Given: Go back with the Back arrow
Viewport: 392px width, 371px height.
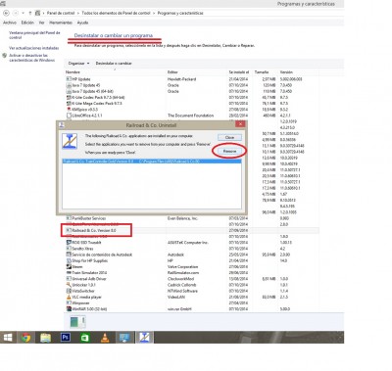Looking at the screenshot, I should (6, 13).
